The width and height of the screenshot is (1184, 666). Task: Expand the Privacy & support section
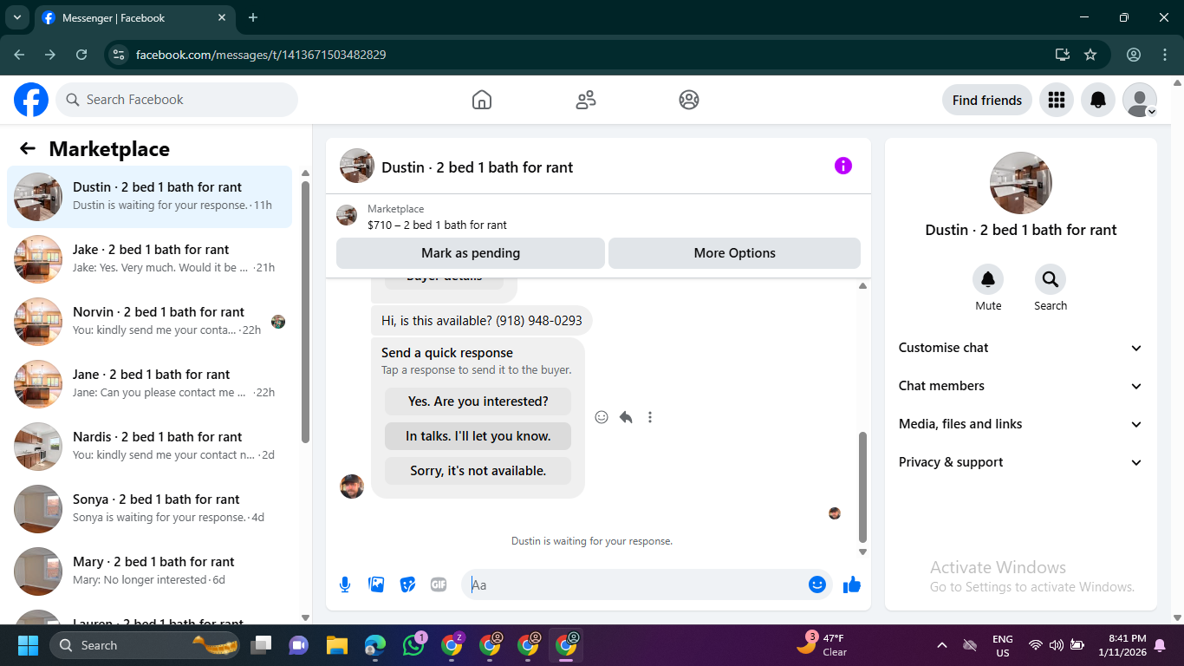pyautogui.click(x=1021, y=462)
